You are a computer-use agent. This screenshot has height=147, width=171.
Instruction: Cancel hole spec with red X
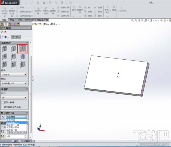pos(5,32)
